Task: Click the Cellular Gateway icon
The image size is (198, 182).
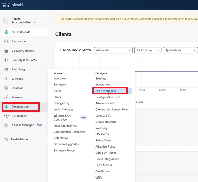Action: click(x=6, y=51)
